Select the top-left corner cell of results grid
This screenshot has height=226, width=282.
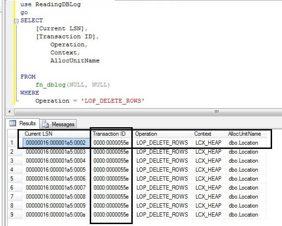pos(15,134)
